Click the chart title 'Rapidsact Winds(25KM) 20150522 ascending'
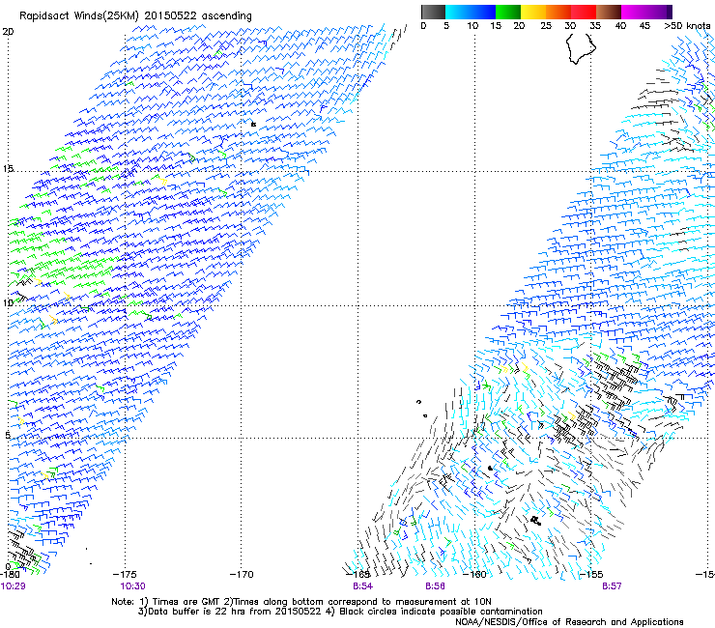Screen dimensions: 715x628 pos(135,16)
